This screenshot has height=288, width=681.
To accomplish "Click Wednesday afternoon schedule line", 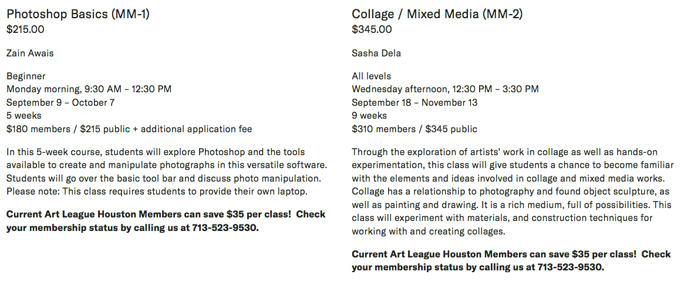I will coord(445,89).
